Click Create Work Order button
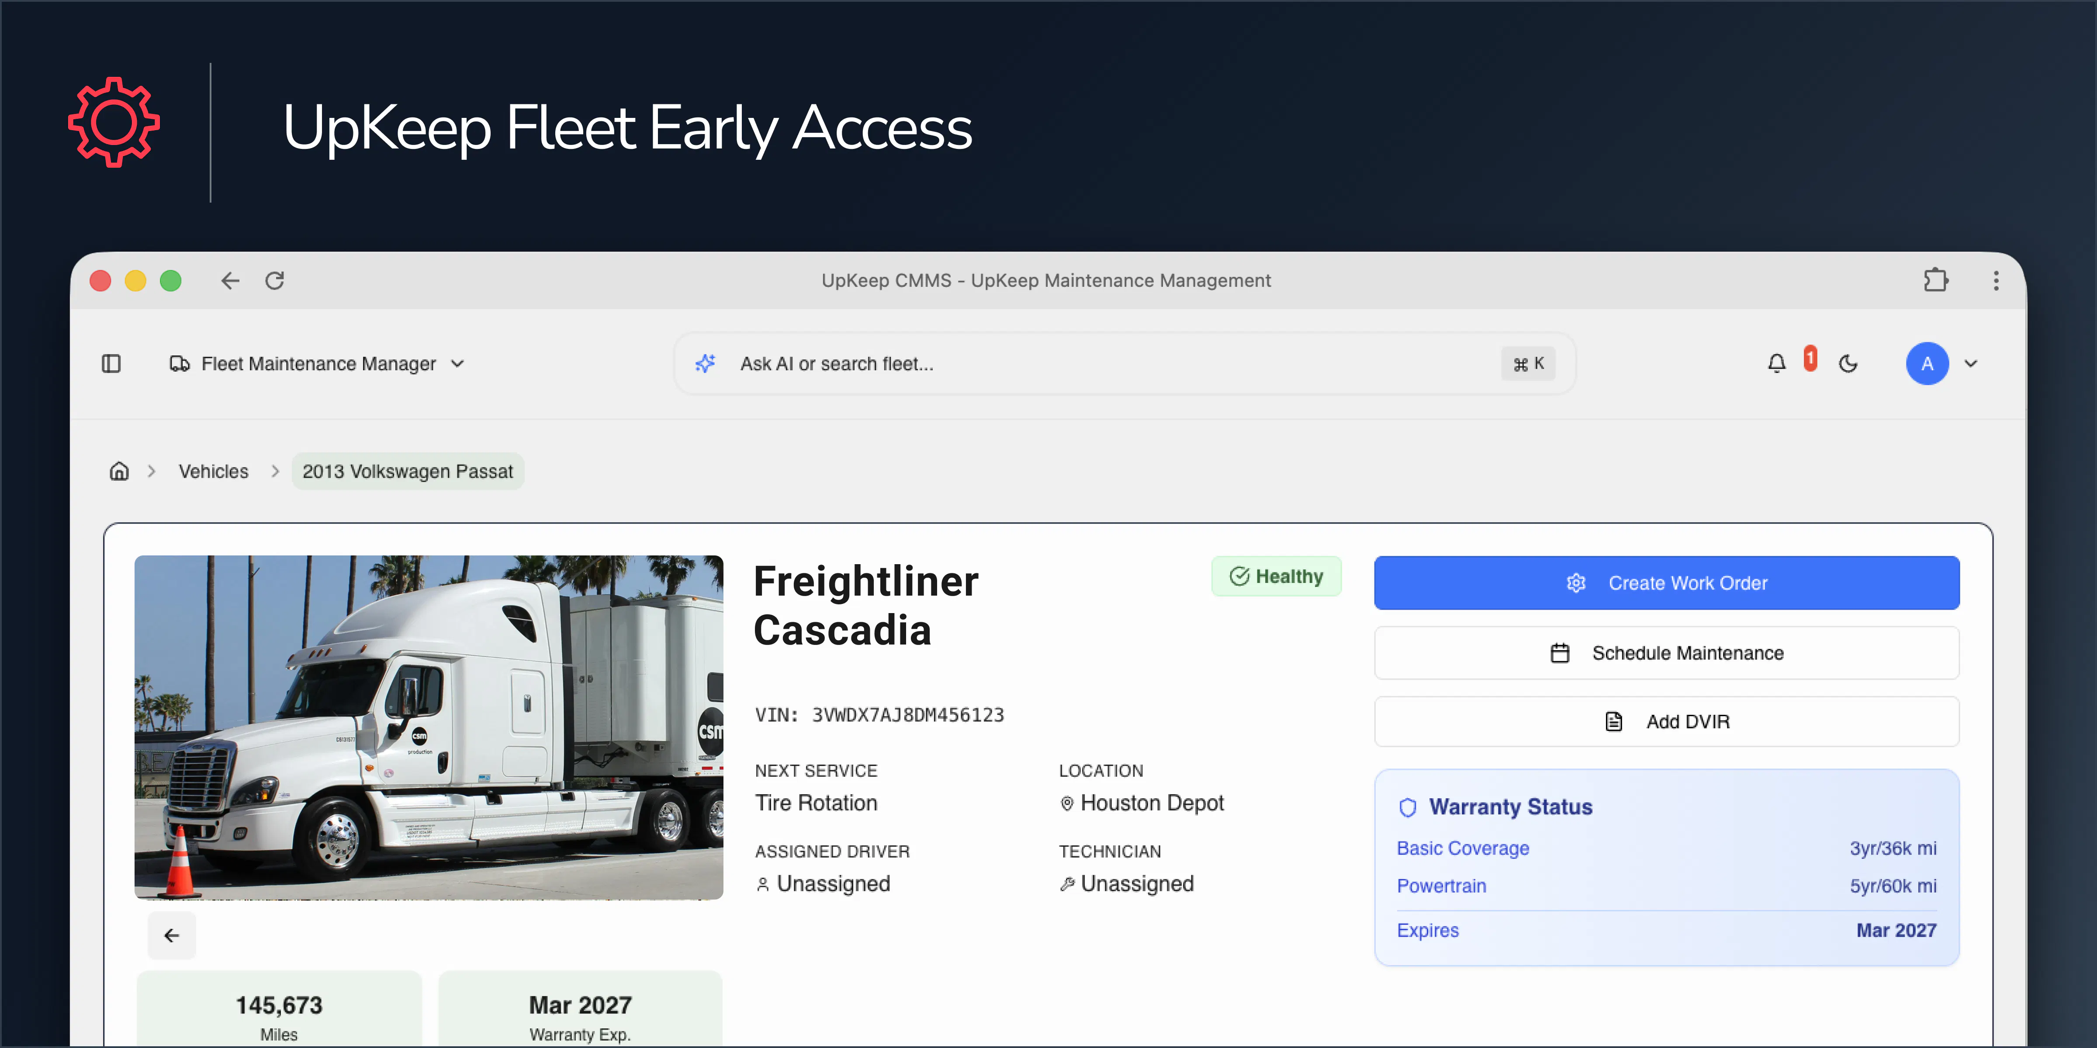2097x1048 pixels. [1666, 583]
